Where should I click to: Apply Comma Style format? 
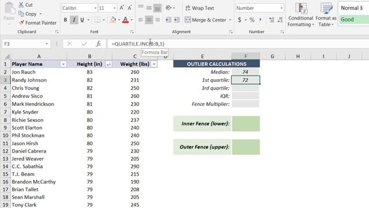(261, 20)
